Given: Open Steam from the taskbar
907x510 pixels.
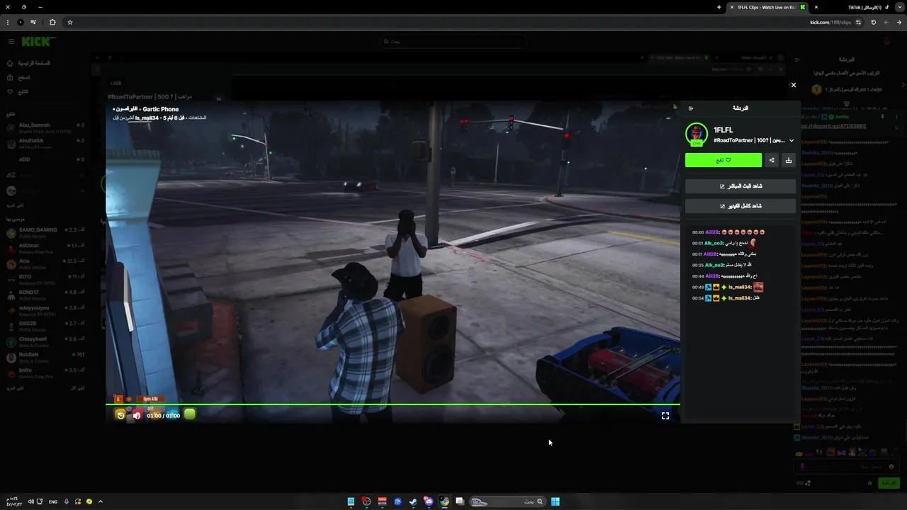Looking at the screenshot, I should click(x=413, y=501).
